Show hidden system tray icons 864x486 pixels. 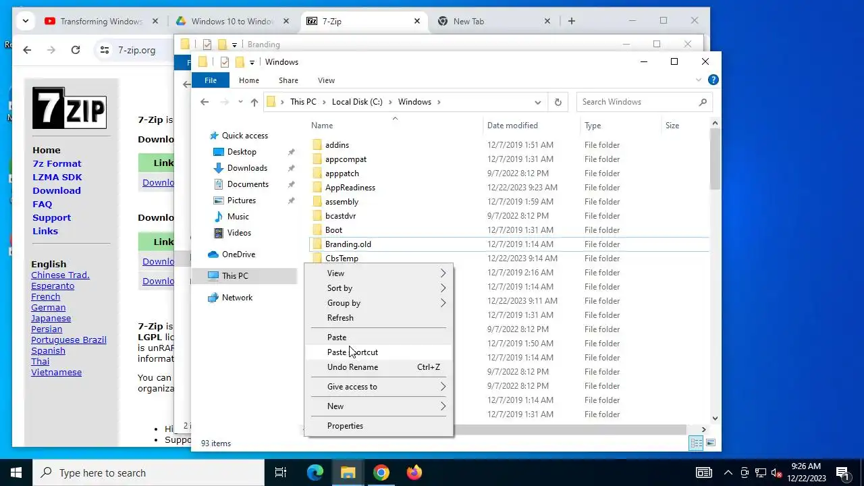coord(728,473)
